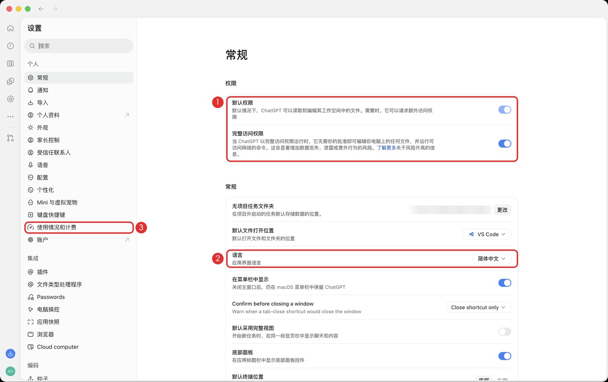Open 键盘快捷键 settings page
Screen dimensions: 608x382
pos(79,215)
